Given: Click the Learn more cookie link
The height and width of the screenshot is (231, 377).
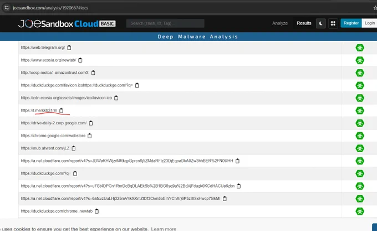Looking at the screenshot, I should (x=164, y=229).
